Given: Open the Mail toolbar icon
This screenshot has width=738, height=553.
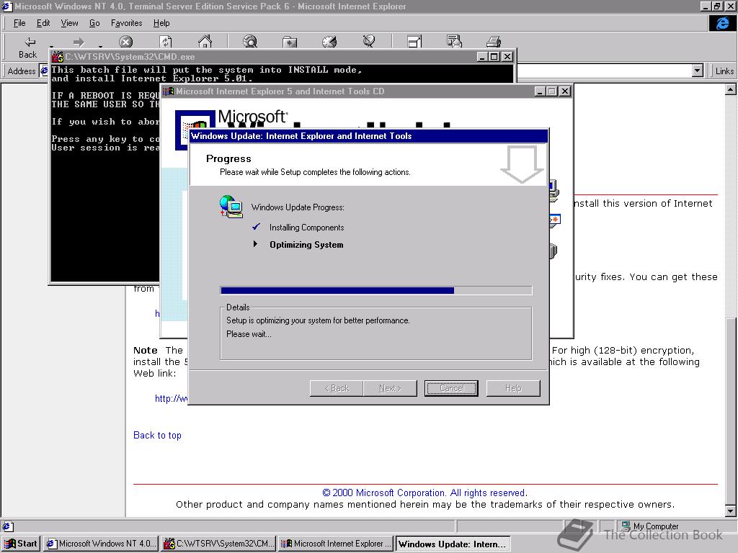Looking at the screenshot, I should (454, 41).
